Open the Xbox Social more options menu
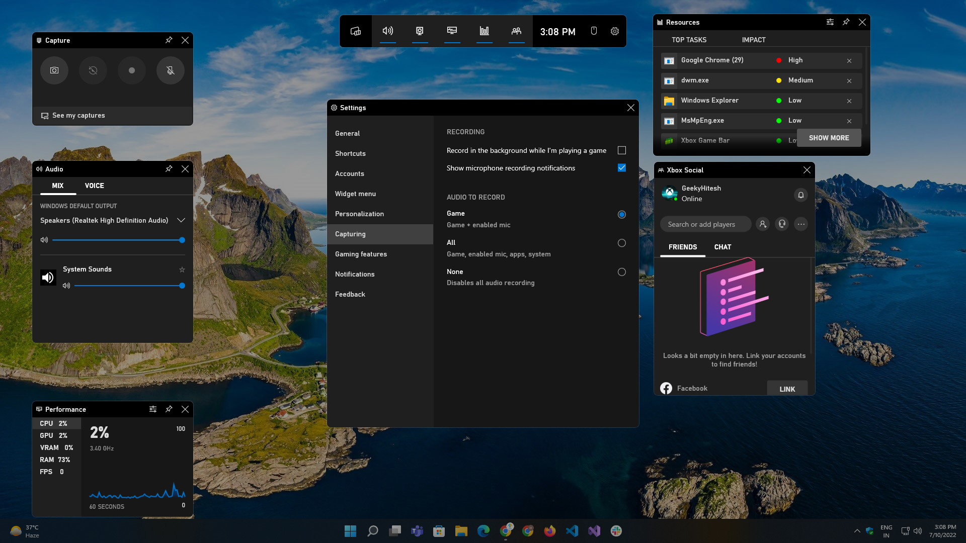The height and width of the screenshot is (543, 966). click(801, 224)
